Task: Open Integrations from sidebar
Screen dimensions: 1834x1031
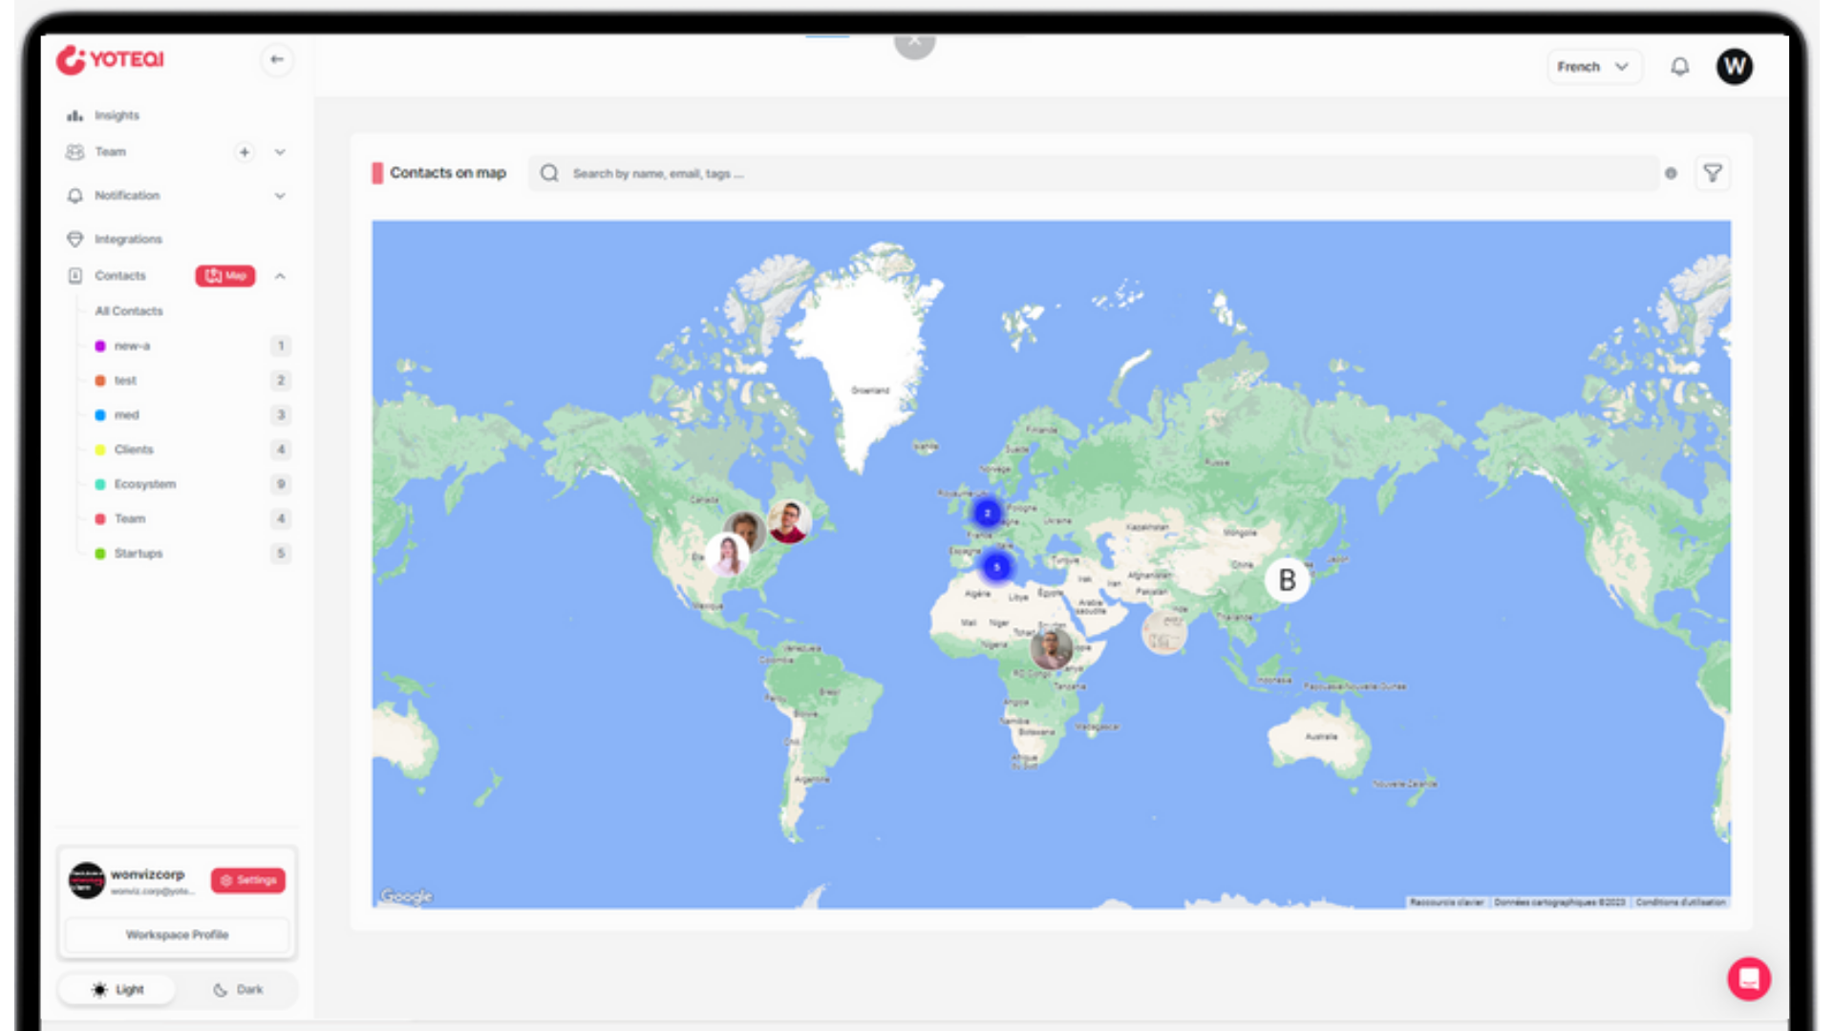Action: [x=128, y=239]
